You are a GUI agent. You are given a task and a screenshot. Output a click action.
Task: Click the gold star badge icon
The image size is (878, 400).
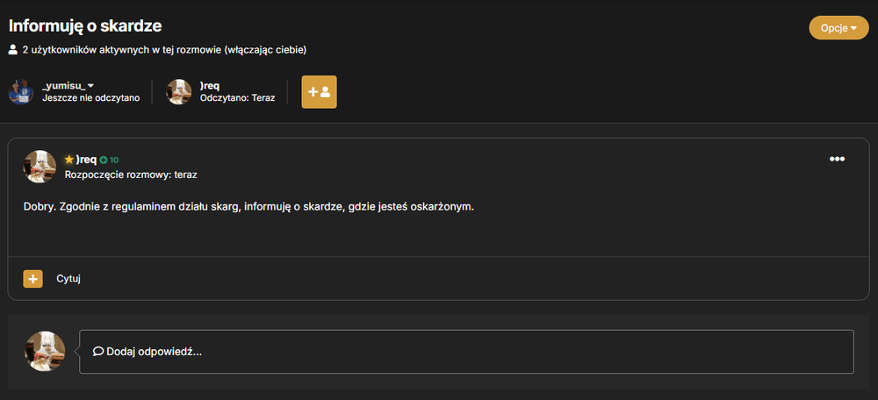point(69,160)
